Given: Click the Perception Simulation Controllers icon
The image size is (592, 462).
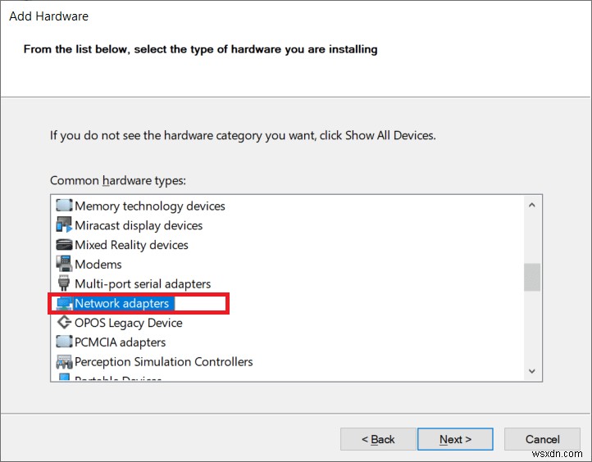Looking at the screenshot, I should 64,362.
